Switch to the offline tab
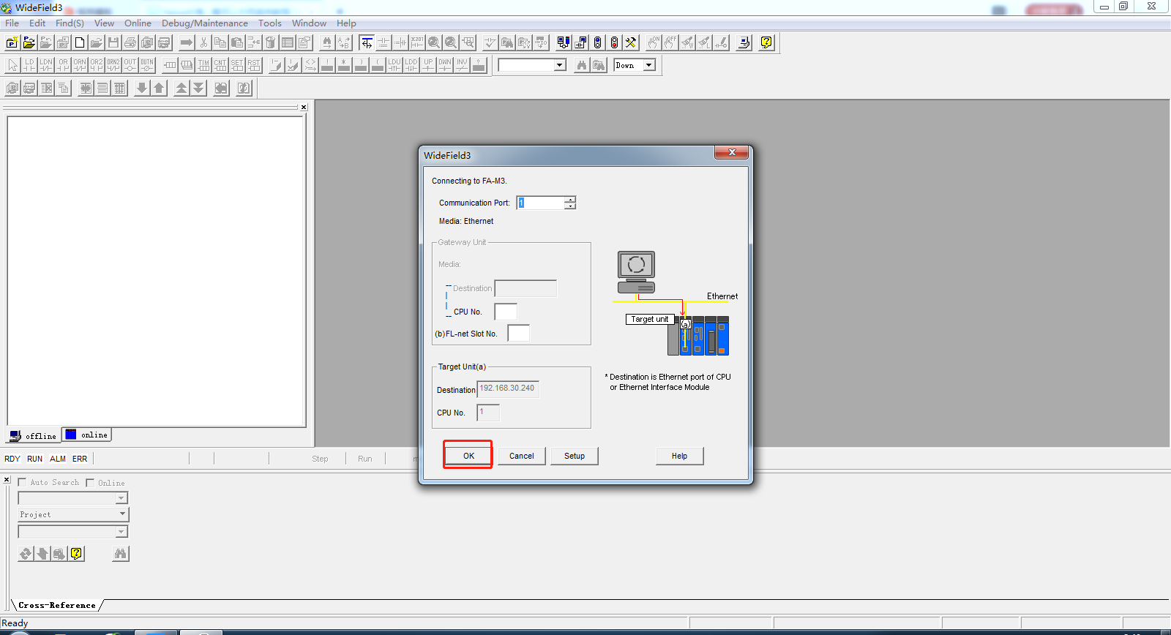This screenshot has height=635, width=1171. 34,435
